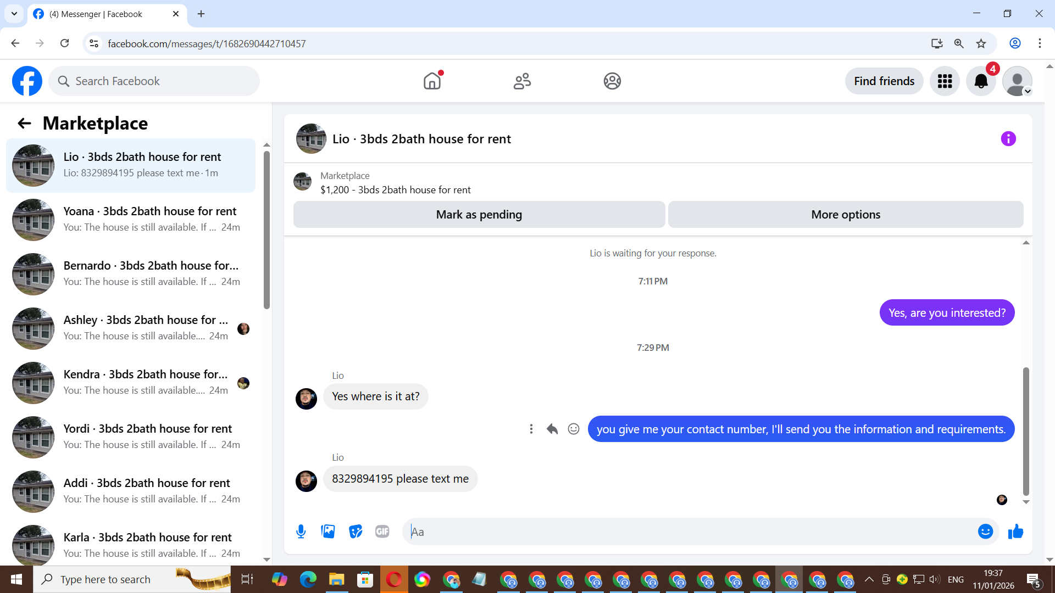Go back in browser history

15,43
